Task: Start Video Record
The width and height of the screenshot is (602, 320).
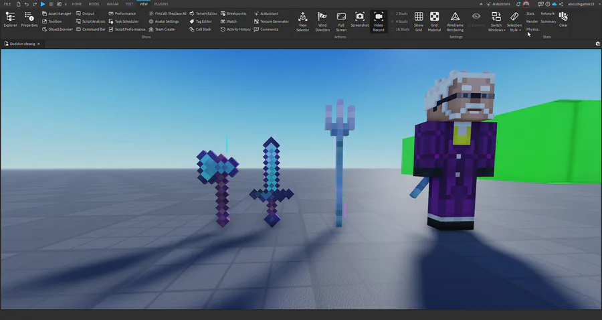Action: pyautogui.click(x=379, y=21)
